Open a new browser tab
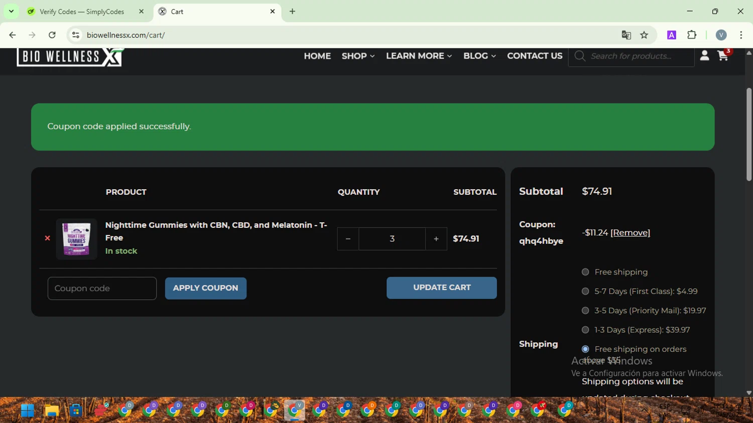Image resolution: width=753 pixels, height=423 pixels. pyautogui.click(x=293, y=12)
